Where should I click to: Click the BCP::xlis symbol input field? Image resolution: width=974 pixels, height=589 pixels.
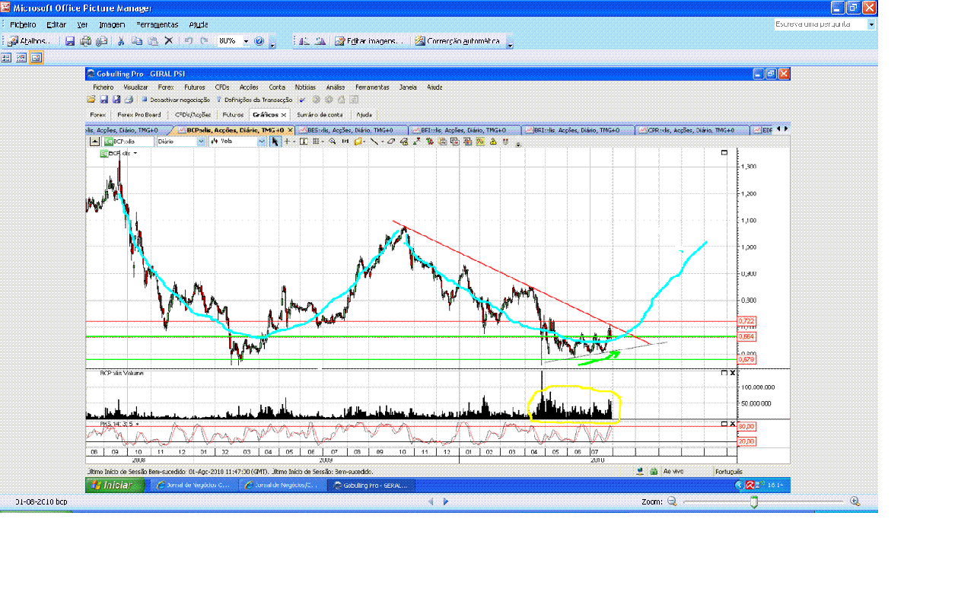(x=127, y=142)
